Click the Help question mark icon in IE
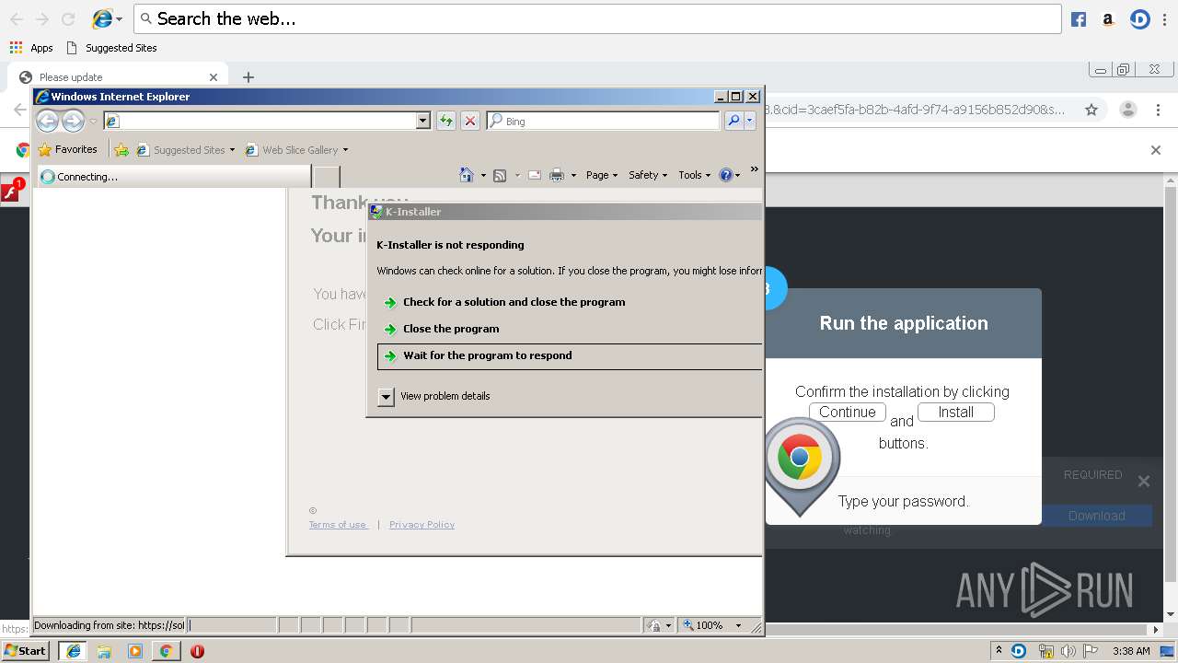The image size is (1178, 663). 726,175
